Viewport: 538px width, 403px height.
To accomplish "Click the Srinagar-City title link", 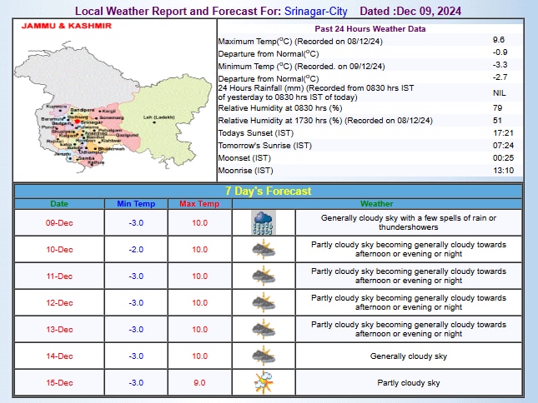I will point(304,12).
